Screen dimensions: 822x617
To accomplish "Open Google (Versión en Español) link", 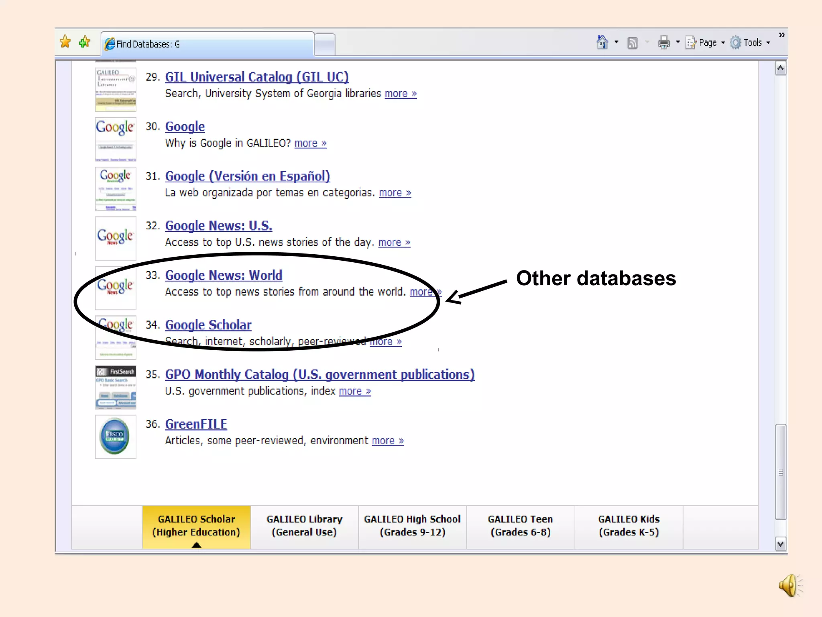I will coord(248,176).
